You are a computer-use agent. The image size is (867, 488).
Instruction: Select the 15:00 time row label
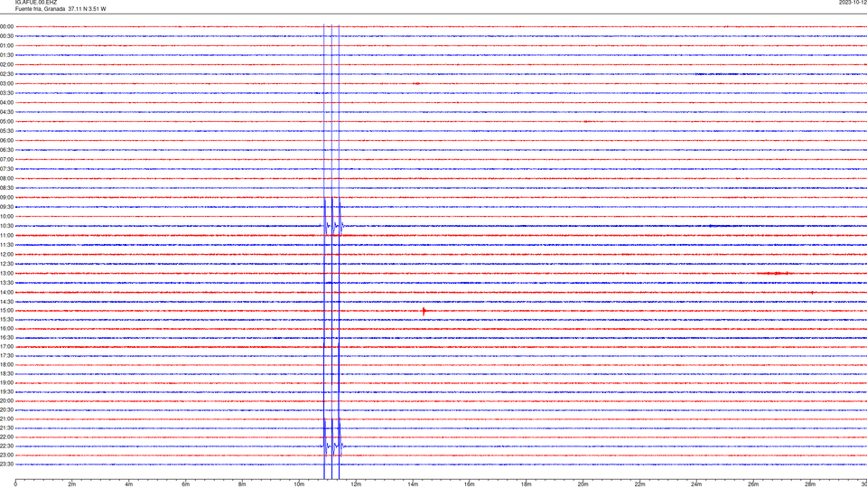click(x=6, y=310)
